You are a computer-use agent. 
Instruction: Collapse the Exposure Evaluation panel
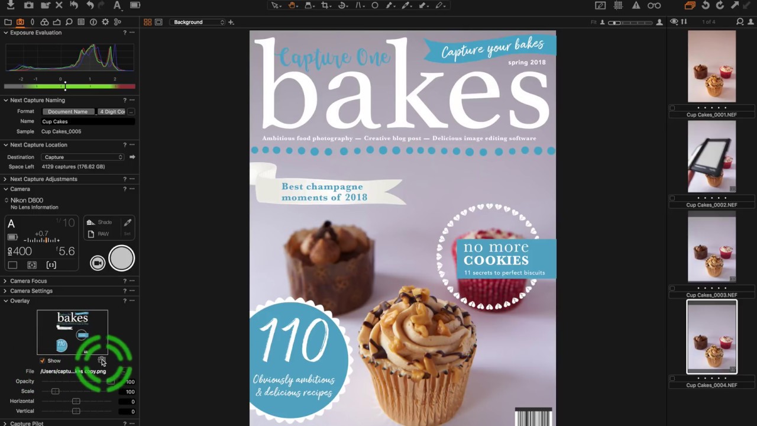[x=6, y=33]
